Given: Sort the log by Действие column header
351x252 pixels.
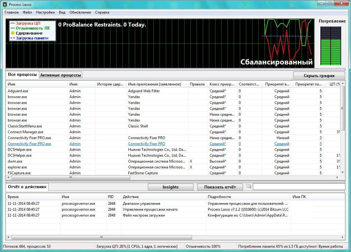Looking at the screenshot, I should (x=163, y=197).
